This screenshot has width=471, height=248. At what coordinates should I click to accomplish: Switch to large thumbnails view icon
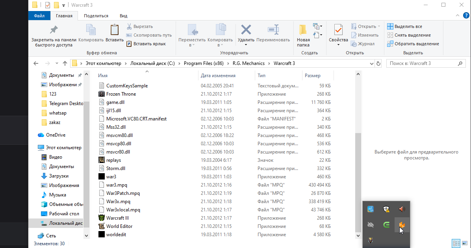[x=465, y=243]
